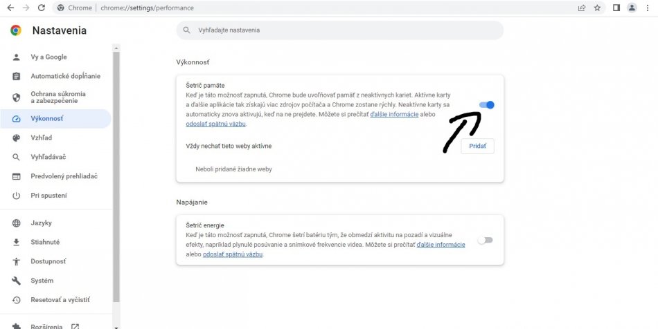This screenshot has height=329, width=658.
Task: Click the browser back arrow
Action: [x=10, y=8]
